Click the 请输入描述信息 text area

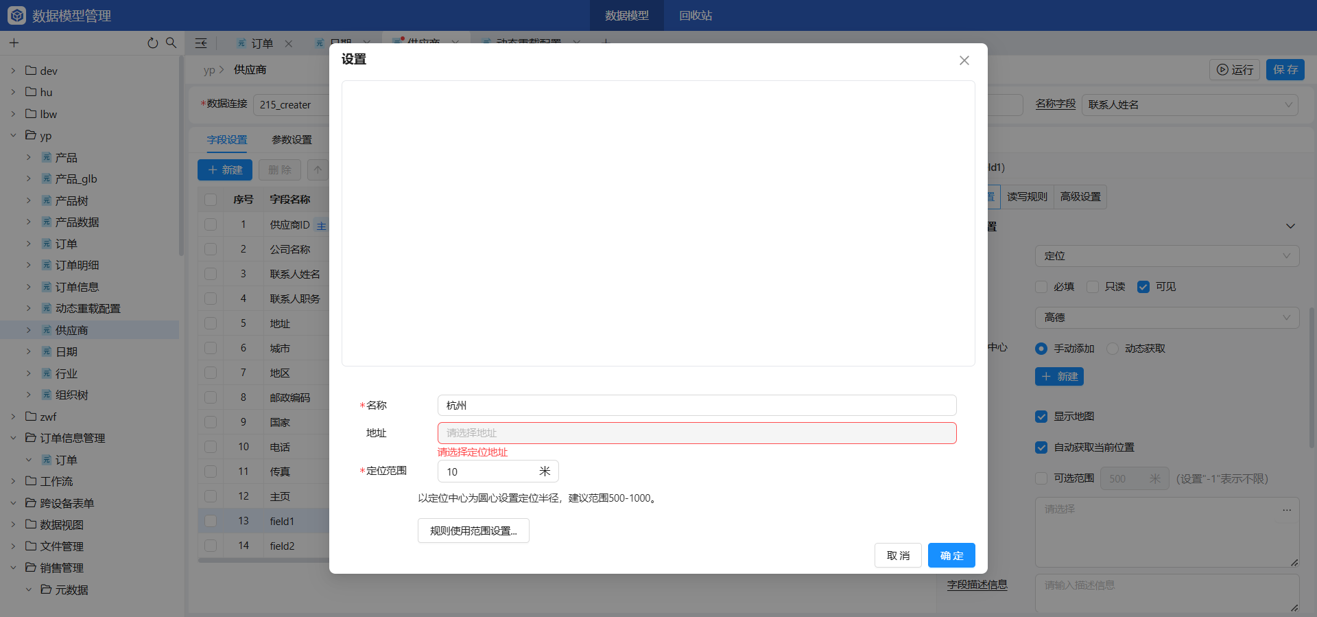1167,593
